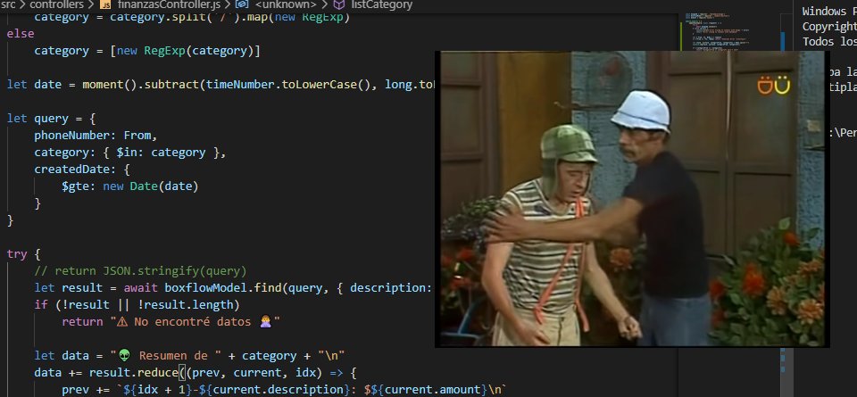Click the 'phoneNumber: From,' line
The height and width of the screenshot is (397, 857).
click(96, 136)
